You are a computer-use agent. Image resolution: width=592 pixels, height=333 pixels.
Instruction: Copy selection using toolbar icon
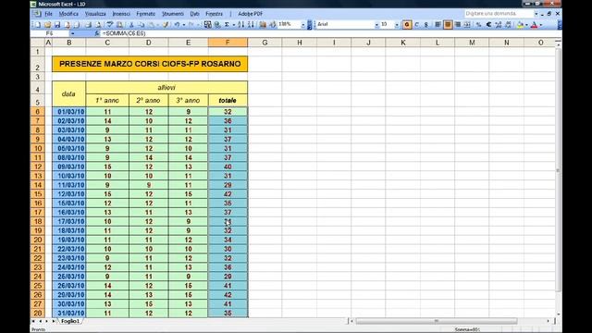click(142, 25)
